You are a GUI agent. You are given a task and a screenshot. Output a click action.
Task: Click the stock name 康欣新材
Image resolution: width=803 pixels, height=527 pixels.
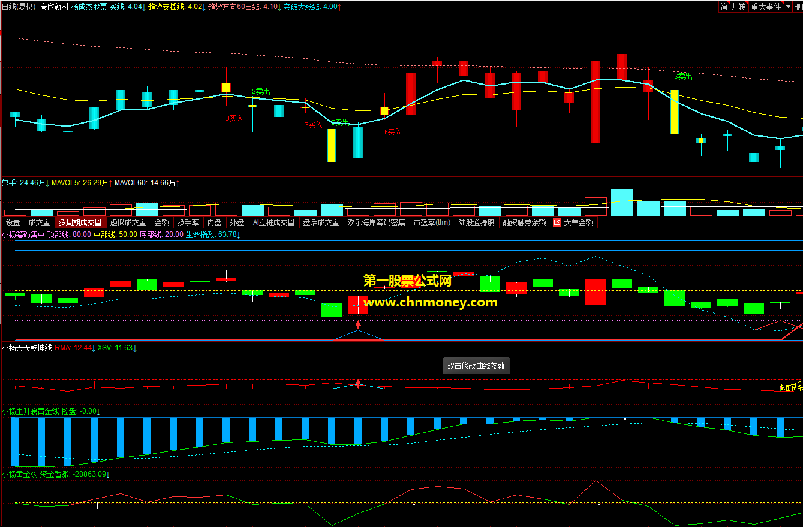tap(54, 7)
